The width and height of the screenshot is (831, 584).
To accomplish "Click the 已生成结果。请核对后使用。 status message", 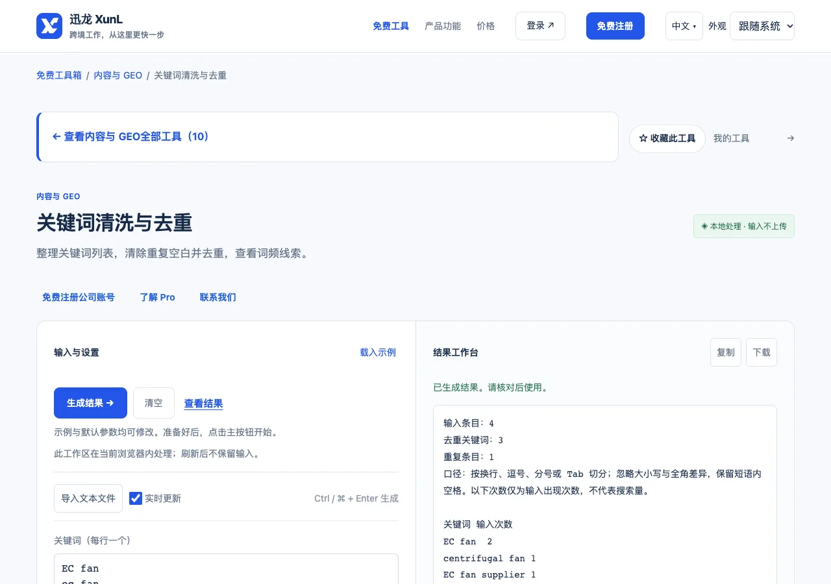I will click(x=491, y=387).
